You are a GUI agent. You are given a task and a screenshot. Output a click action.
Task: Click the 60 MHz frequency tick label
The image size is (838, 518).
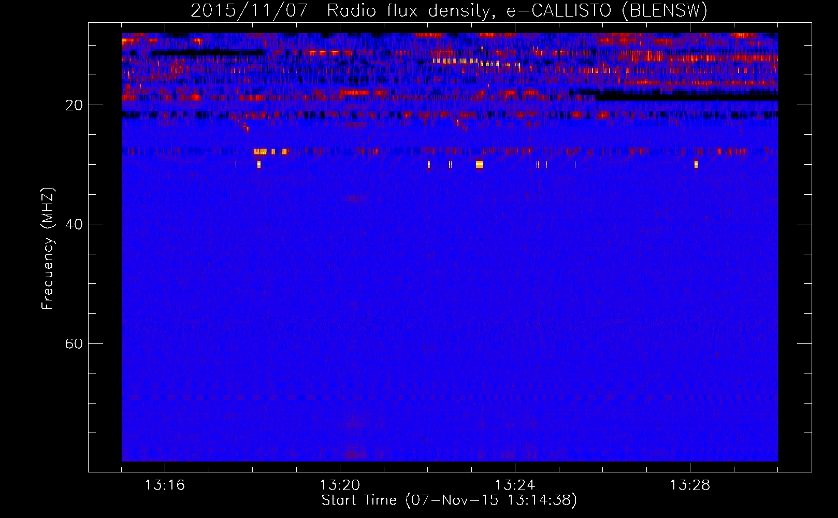pos(74,343)
